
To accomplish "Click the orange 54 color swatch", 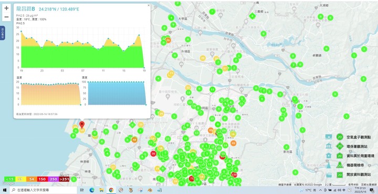I will [x=31, y=179].
